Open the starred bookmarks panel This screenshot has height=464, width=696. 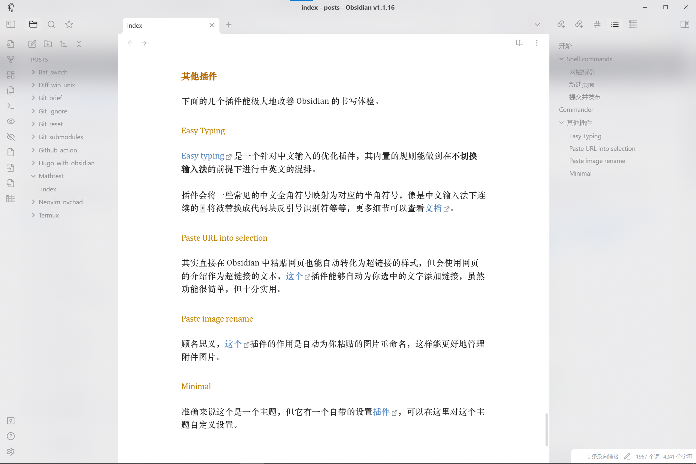[x=69, y=24]
